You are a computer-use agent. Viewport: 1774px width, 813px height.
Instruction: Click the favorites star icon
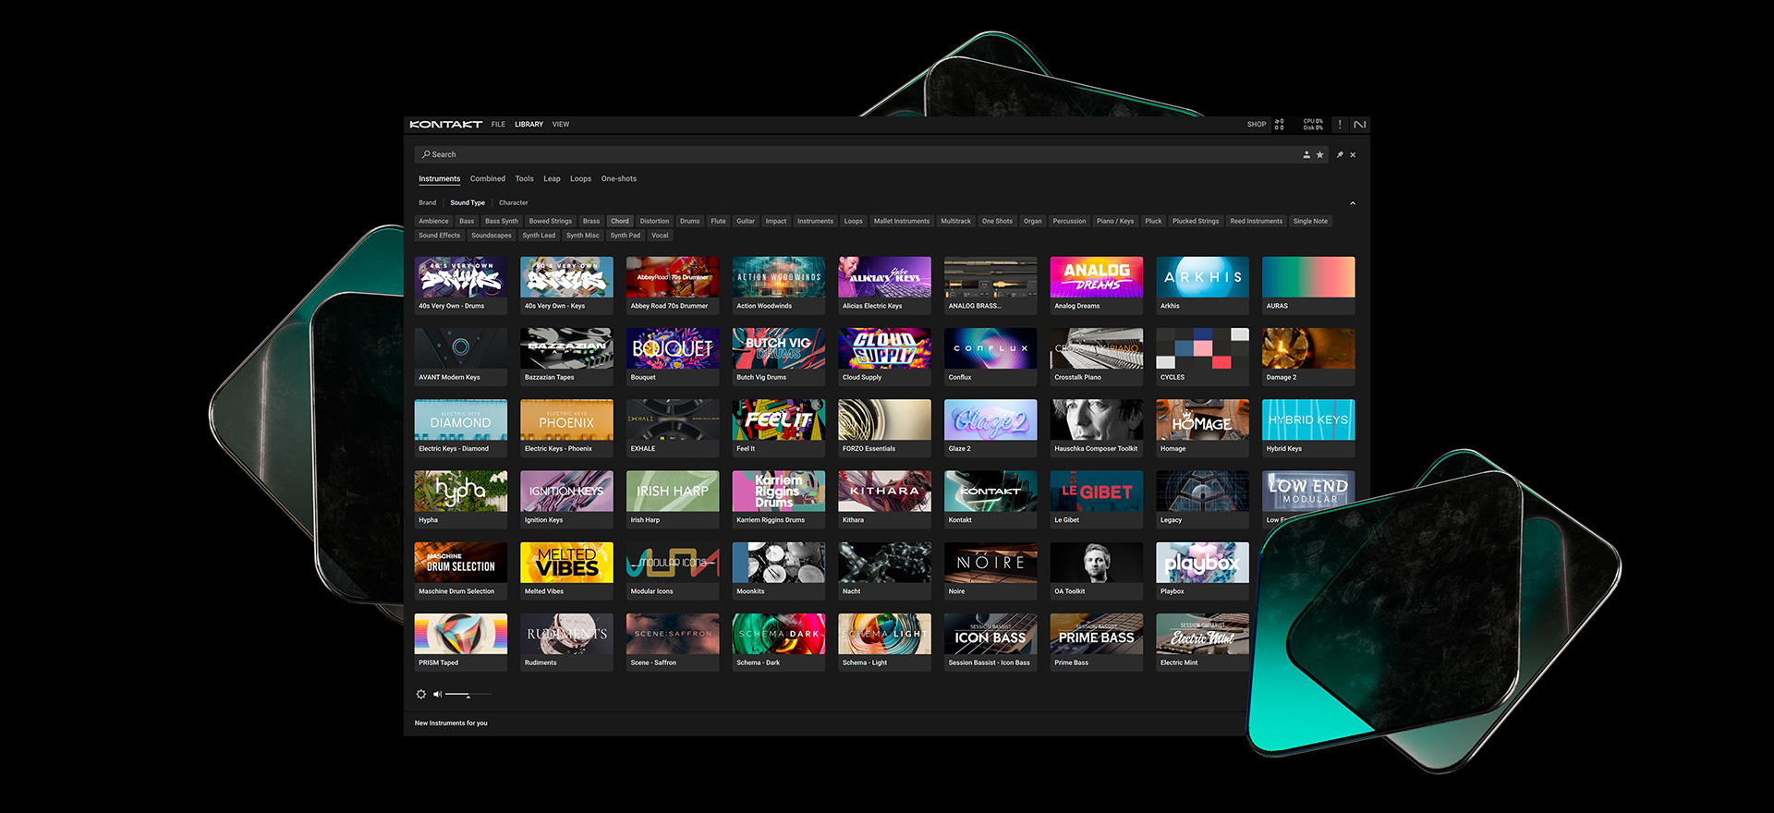coord(1319,155)
